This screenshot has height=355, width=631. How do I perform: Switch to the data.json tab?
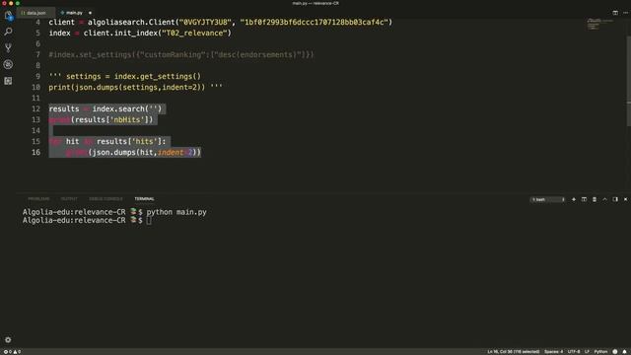(35, 13)
